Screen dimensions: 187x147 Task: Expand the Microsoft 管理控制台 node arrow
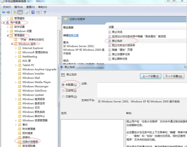pos(16,52)
